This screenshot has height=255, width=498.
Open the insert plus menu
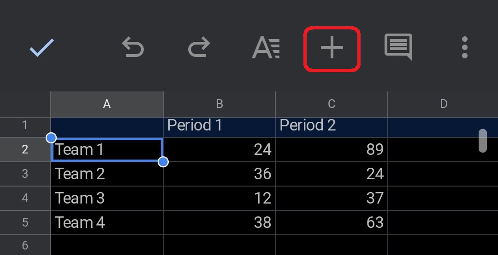pos(332,48)
